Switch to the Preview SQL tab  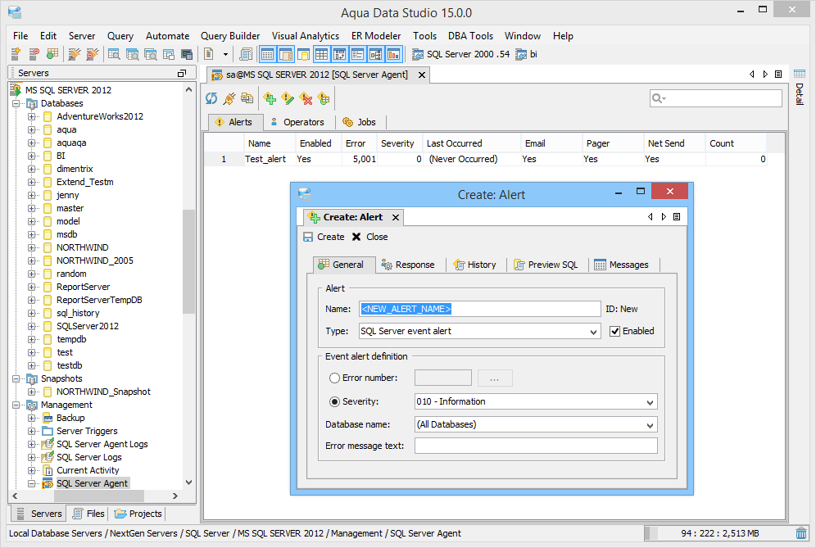pos(546,265)
